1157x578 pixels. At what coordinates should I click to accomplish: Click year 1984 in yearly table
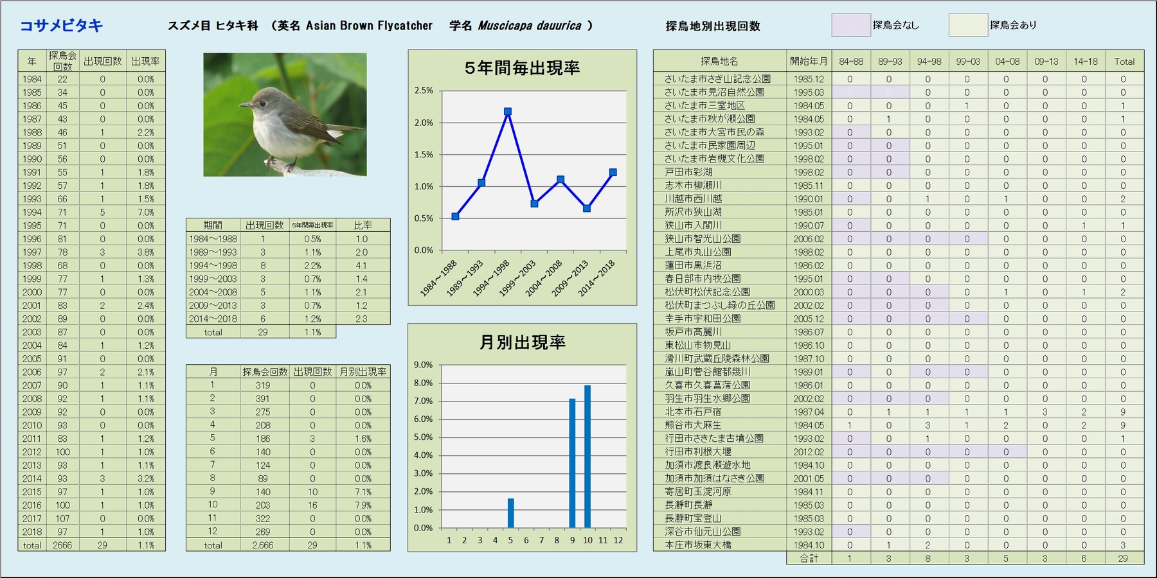coord(32,79)
